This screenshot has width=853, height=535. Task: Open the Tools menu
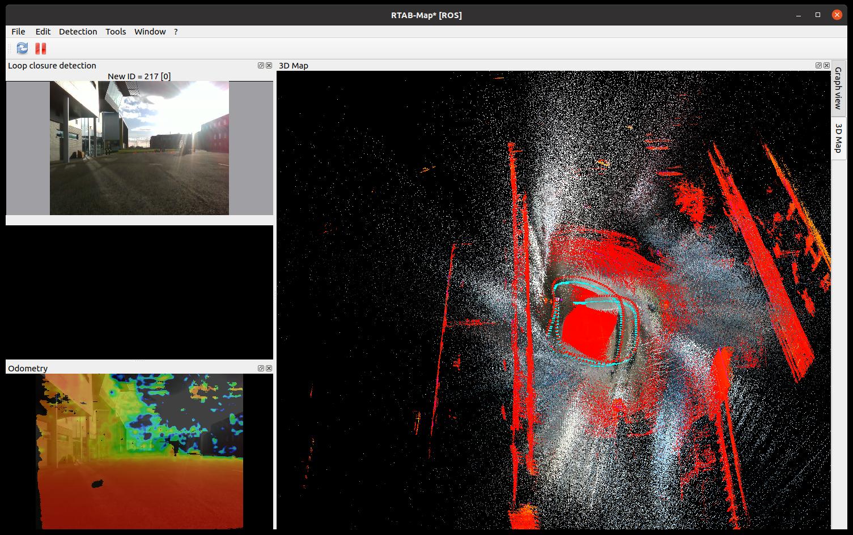tap(116, 32)
